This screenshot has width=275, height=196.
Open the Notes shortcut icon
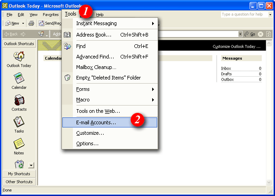19,144
